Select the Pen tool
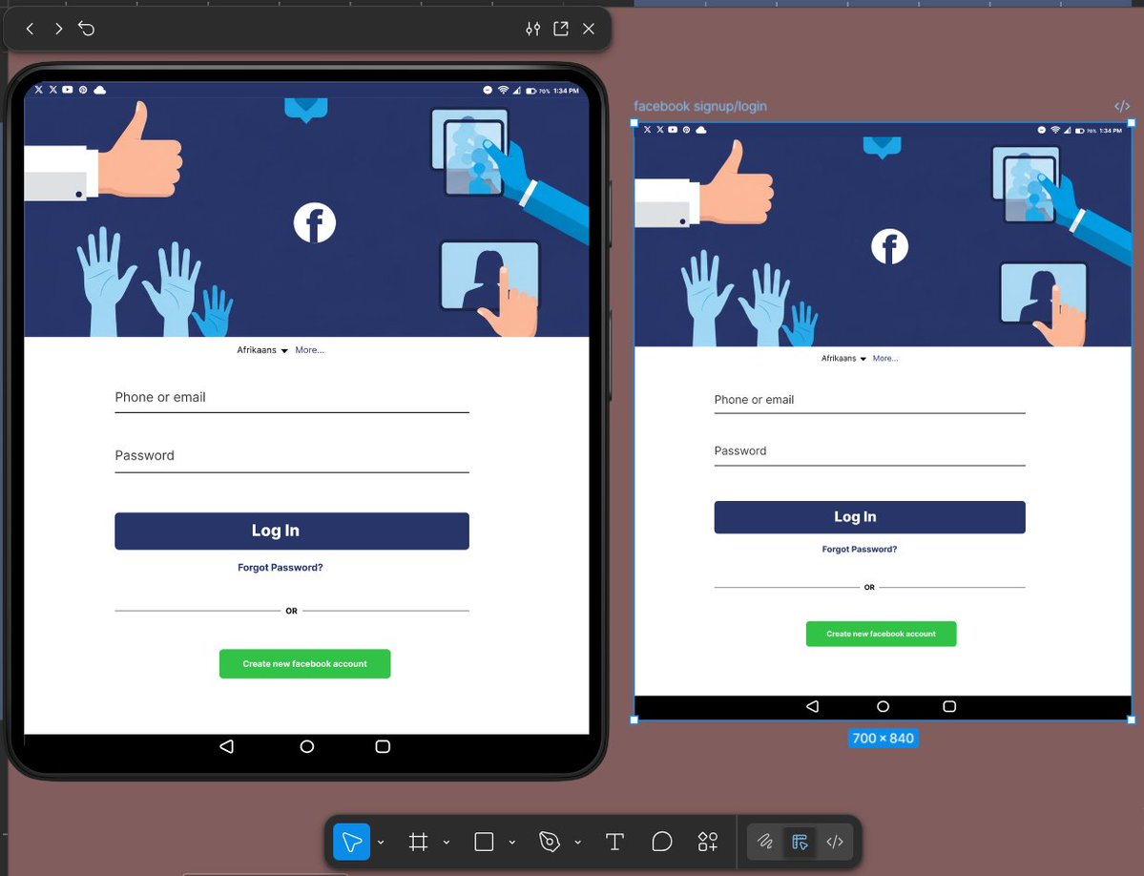This screenshot has height=876, width=1144. point(550,842)
